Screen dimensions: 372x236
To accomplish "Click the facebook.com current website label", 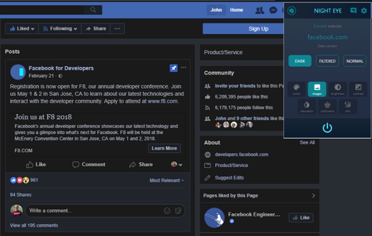I will click(x=327, y=37).
